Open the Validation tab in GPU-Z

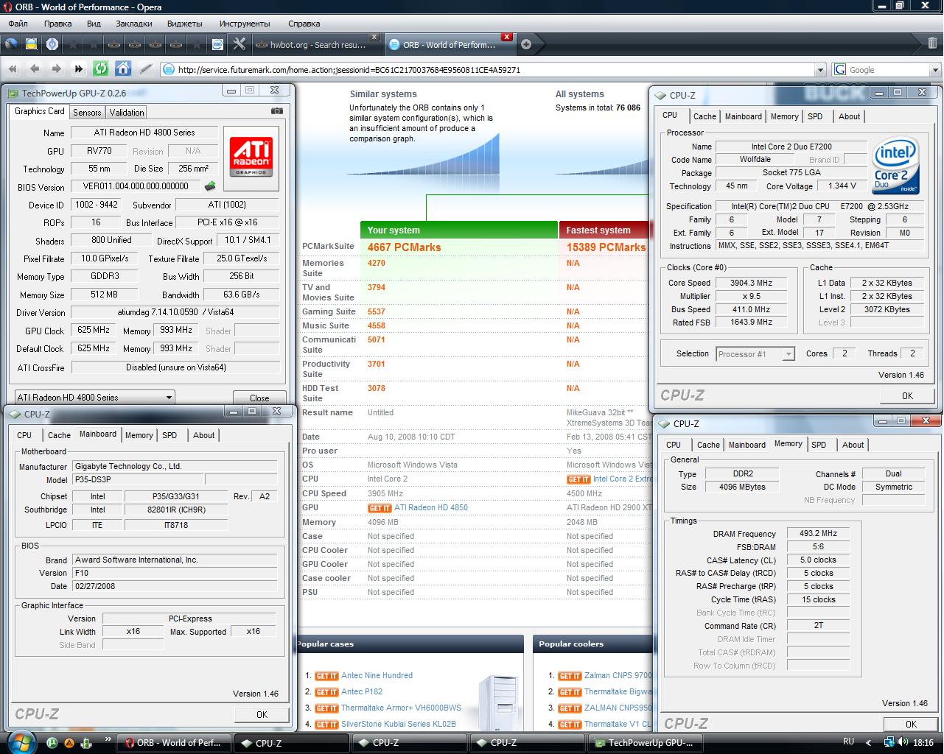pos(127,113)
